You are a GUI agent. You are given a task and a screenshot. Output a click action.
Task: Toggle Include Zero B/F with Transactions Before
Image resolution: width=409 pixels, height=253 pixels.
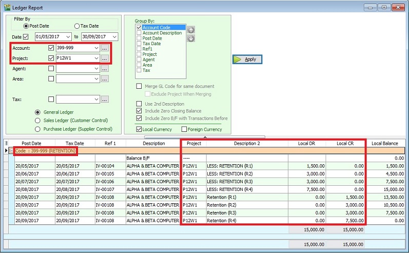139,118
